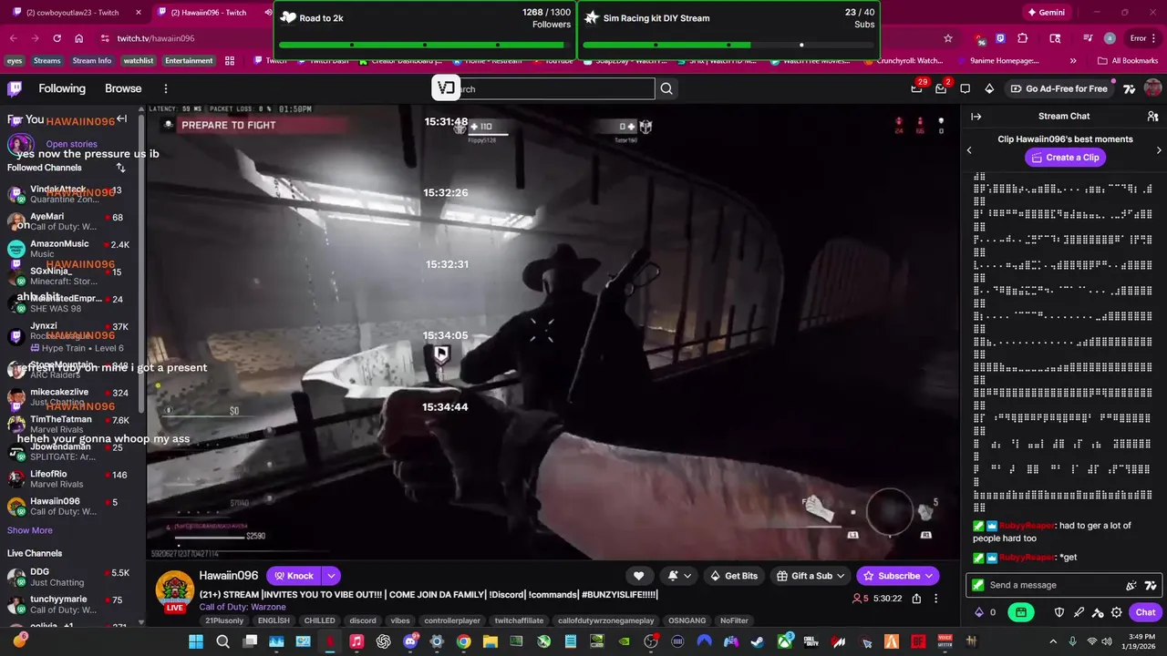Image resolution: width=1167 pixels, height=656 pixels.
Task: Click the Twitch search field
Action: point(543,88)
